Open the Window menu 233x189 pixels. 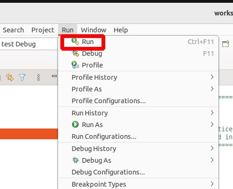point(94,30)
